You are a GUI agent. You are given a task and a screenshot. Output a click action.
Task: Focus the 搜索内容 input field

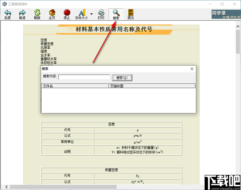[x=84, y=77]
